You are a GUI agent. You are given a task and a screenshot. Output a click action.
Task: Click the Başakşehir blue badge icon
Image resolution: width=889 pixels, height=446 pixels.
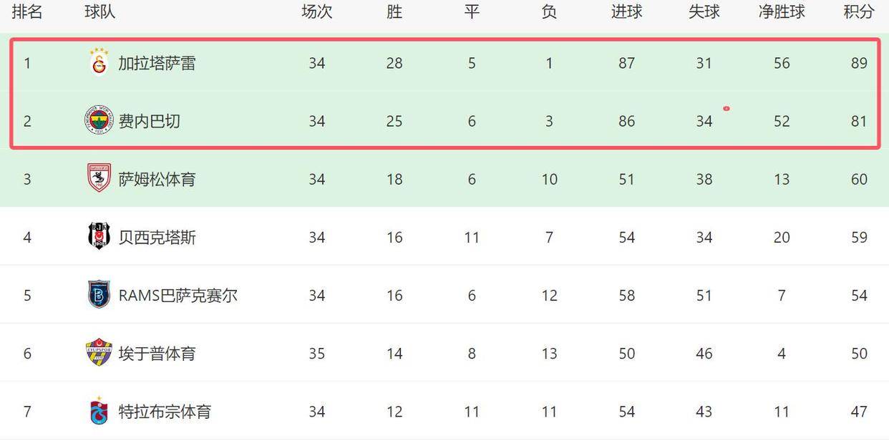tap(99, 294)
